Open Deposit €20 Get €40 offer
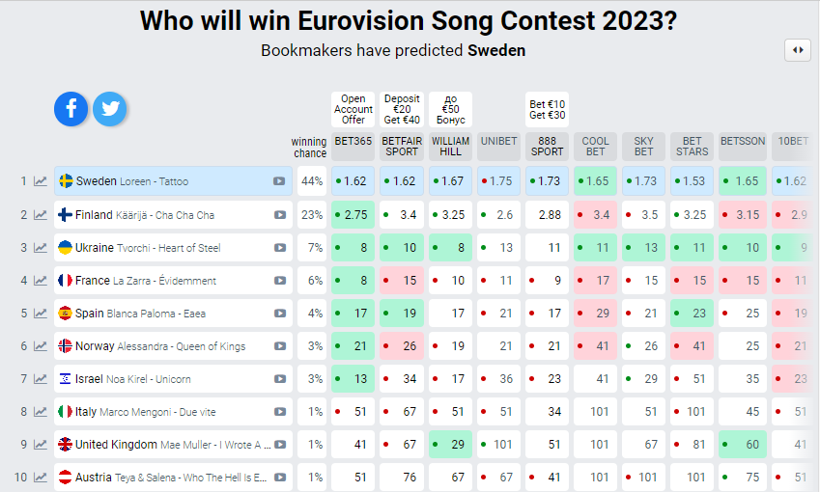Viewport: 820px width, 492px height. coord(402,109)
